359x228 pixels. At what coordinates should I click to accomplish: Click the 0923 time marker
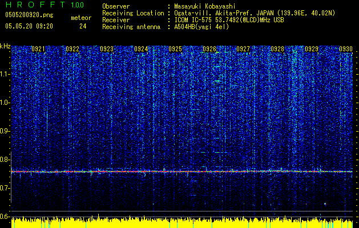tap(107, 49)
